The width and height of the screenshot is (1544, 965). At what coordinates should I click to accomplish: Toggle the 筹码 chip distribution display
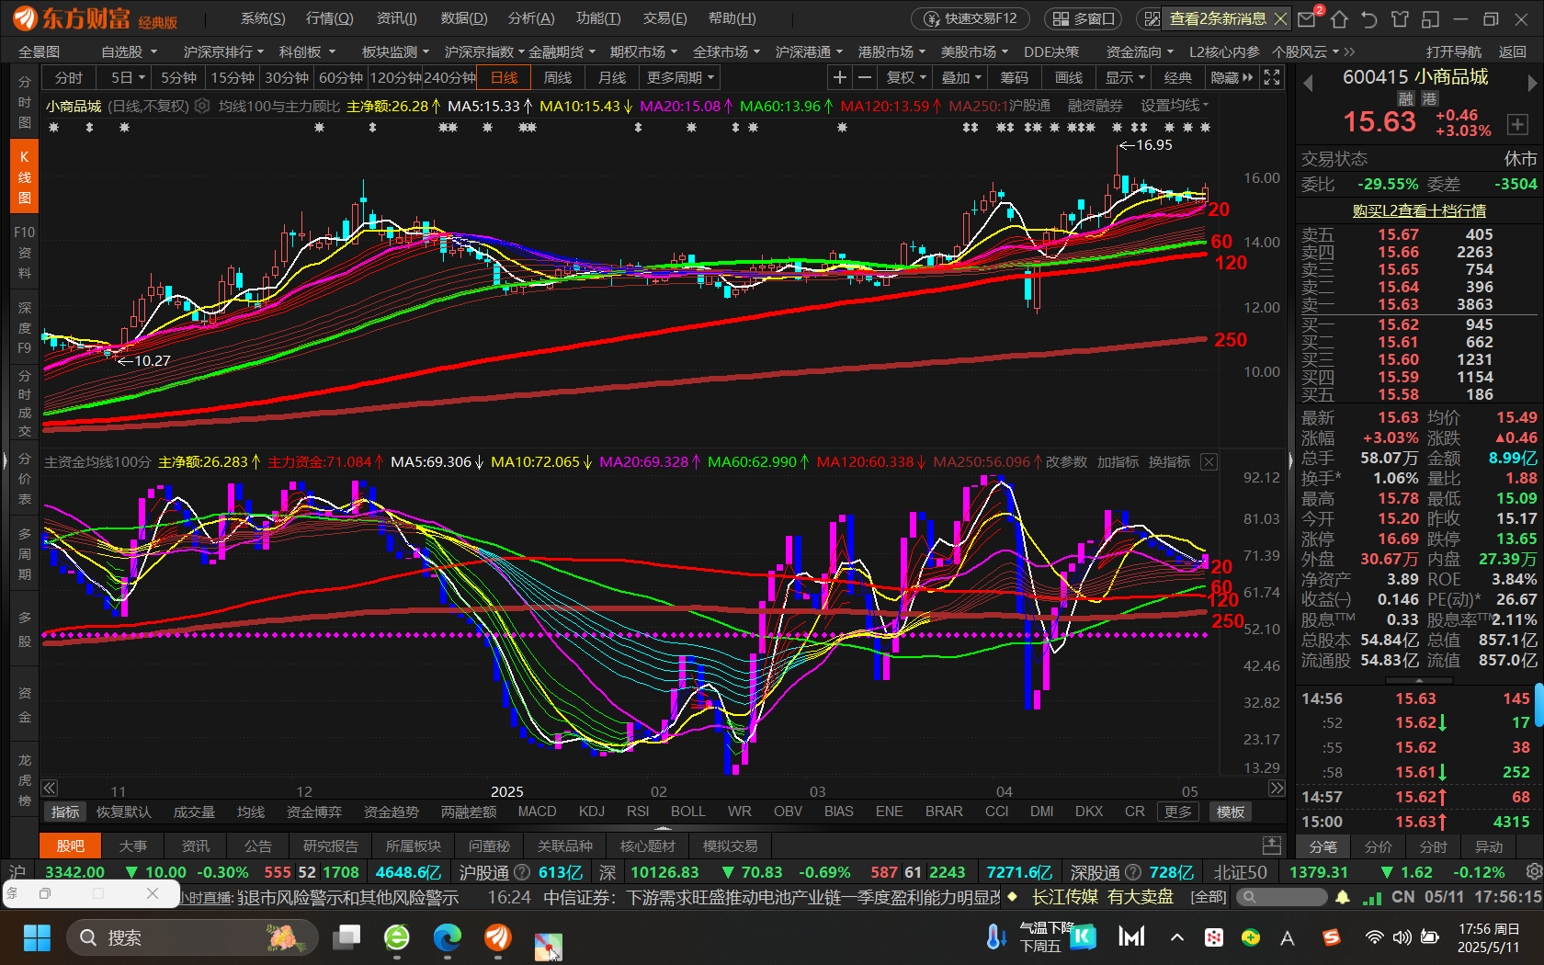pyautogui.click(x=1015, y=78)
